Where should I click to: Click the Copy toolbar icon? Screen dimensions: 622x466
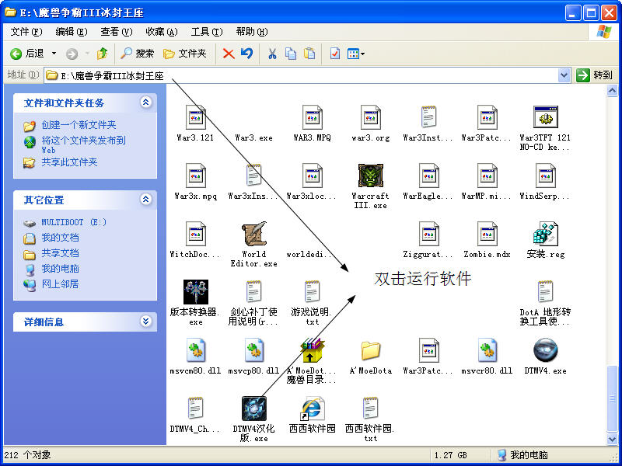(x=291, y=54)
